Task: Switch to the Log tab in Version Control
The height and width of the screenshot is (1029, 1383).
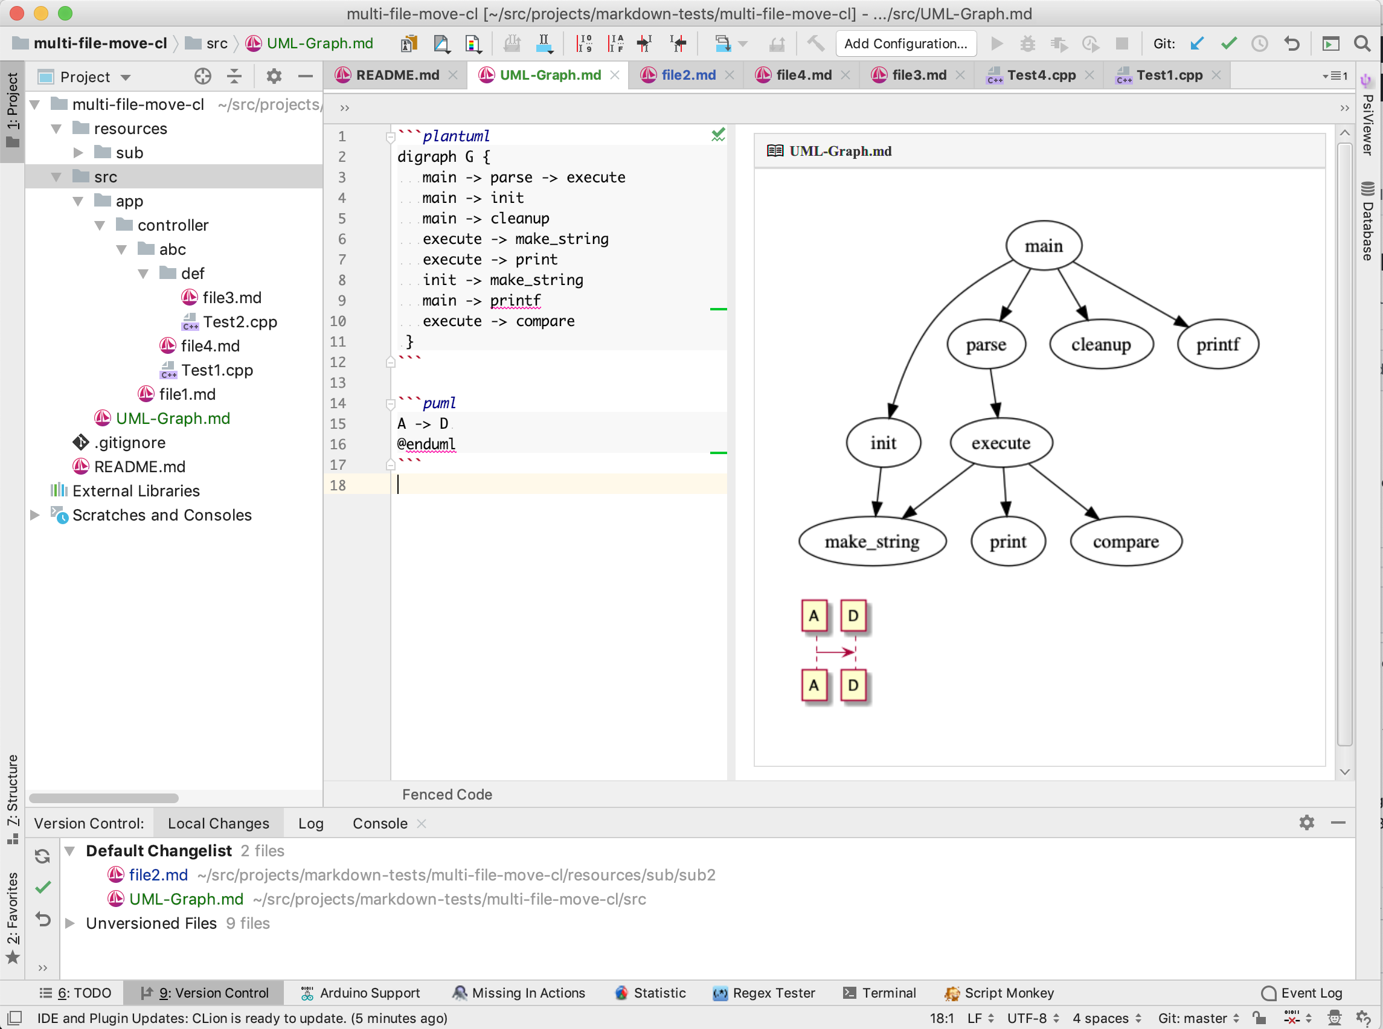Action: point(310,823)
